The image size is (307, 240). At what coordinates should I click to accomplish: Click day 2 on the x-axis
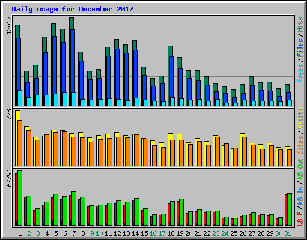(x=29, y=233)
